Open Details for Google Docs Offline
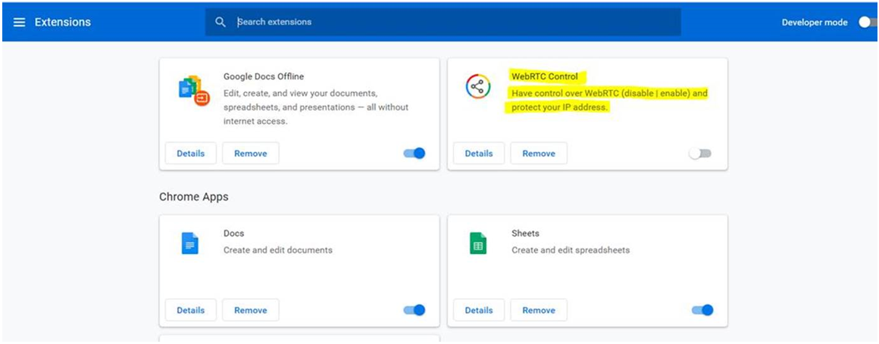This screenshot has width=879, height=344. pyautogui.click(x=191, y=153)
